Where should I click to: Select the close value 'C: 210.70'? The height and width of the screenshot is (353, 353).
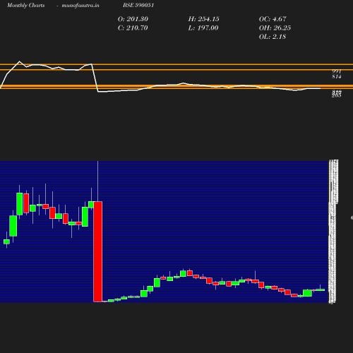[x=133, y=28]
